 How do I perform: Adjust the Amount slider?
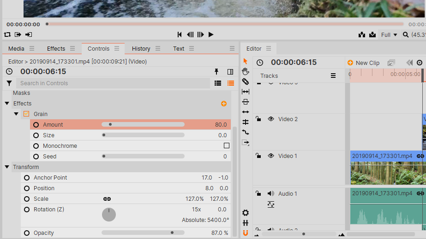143,125
